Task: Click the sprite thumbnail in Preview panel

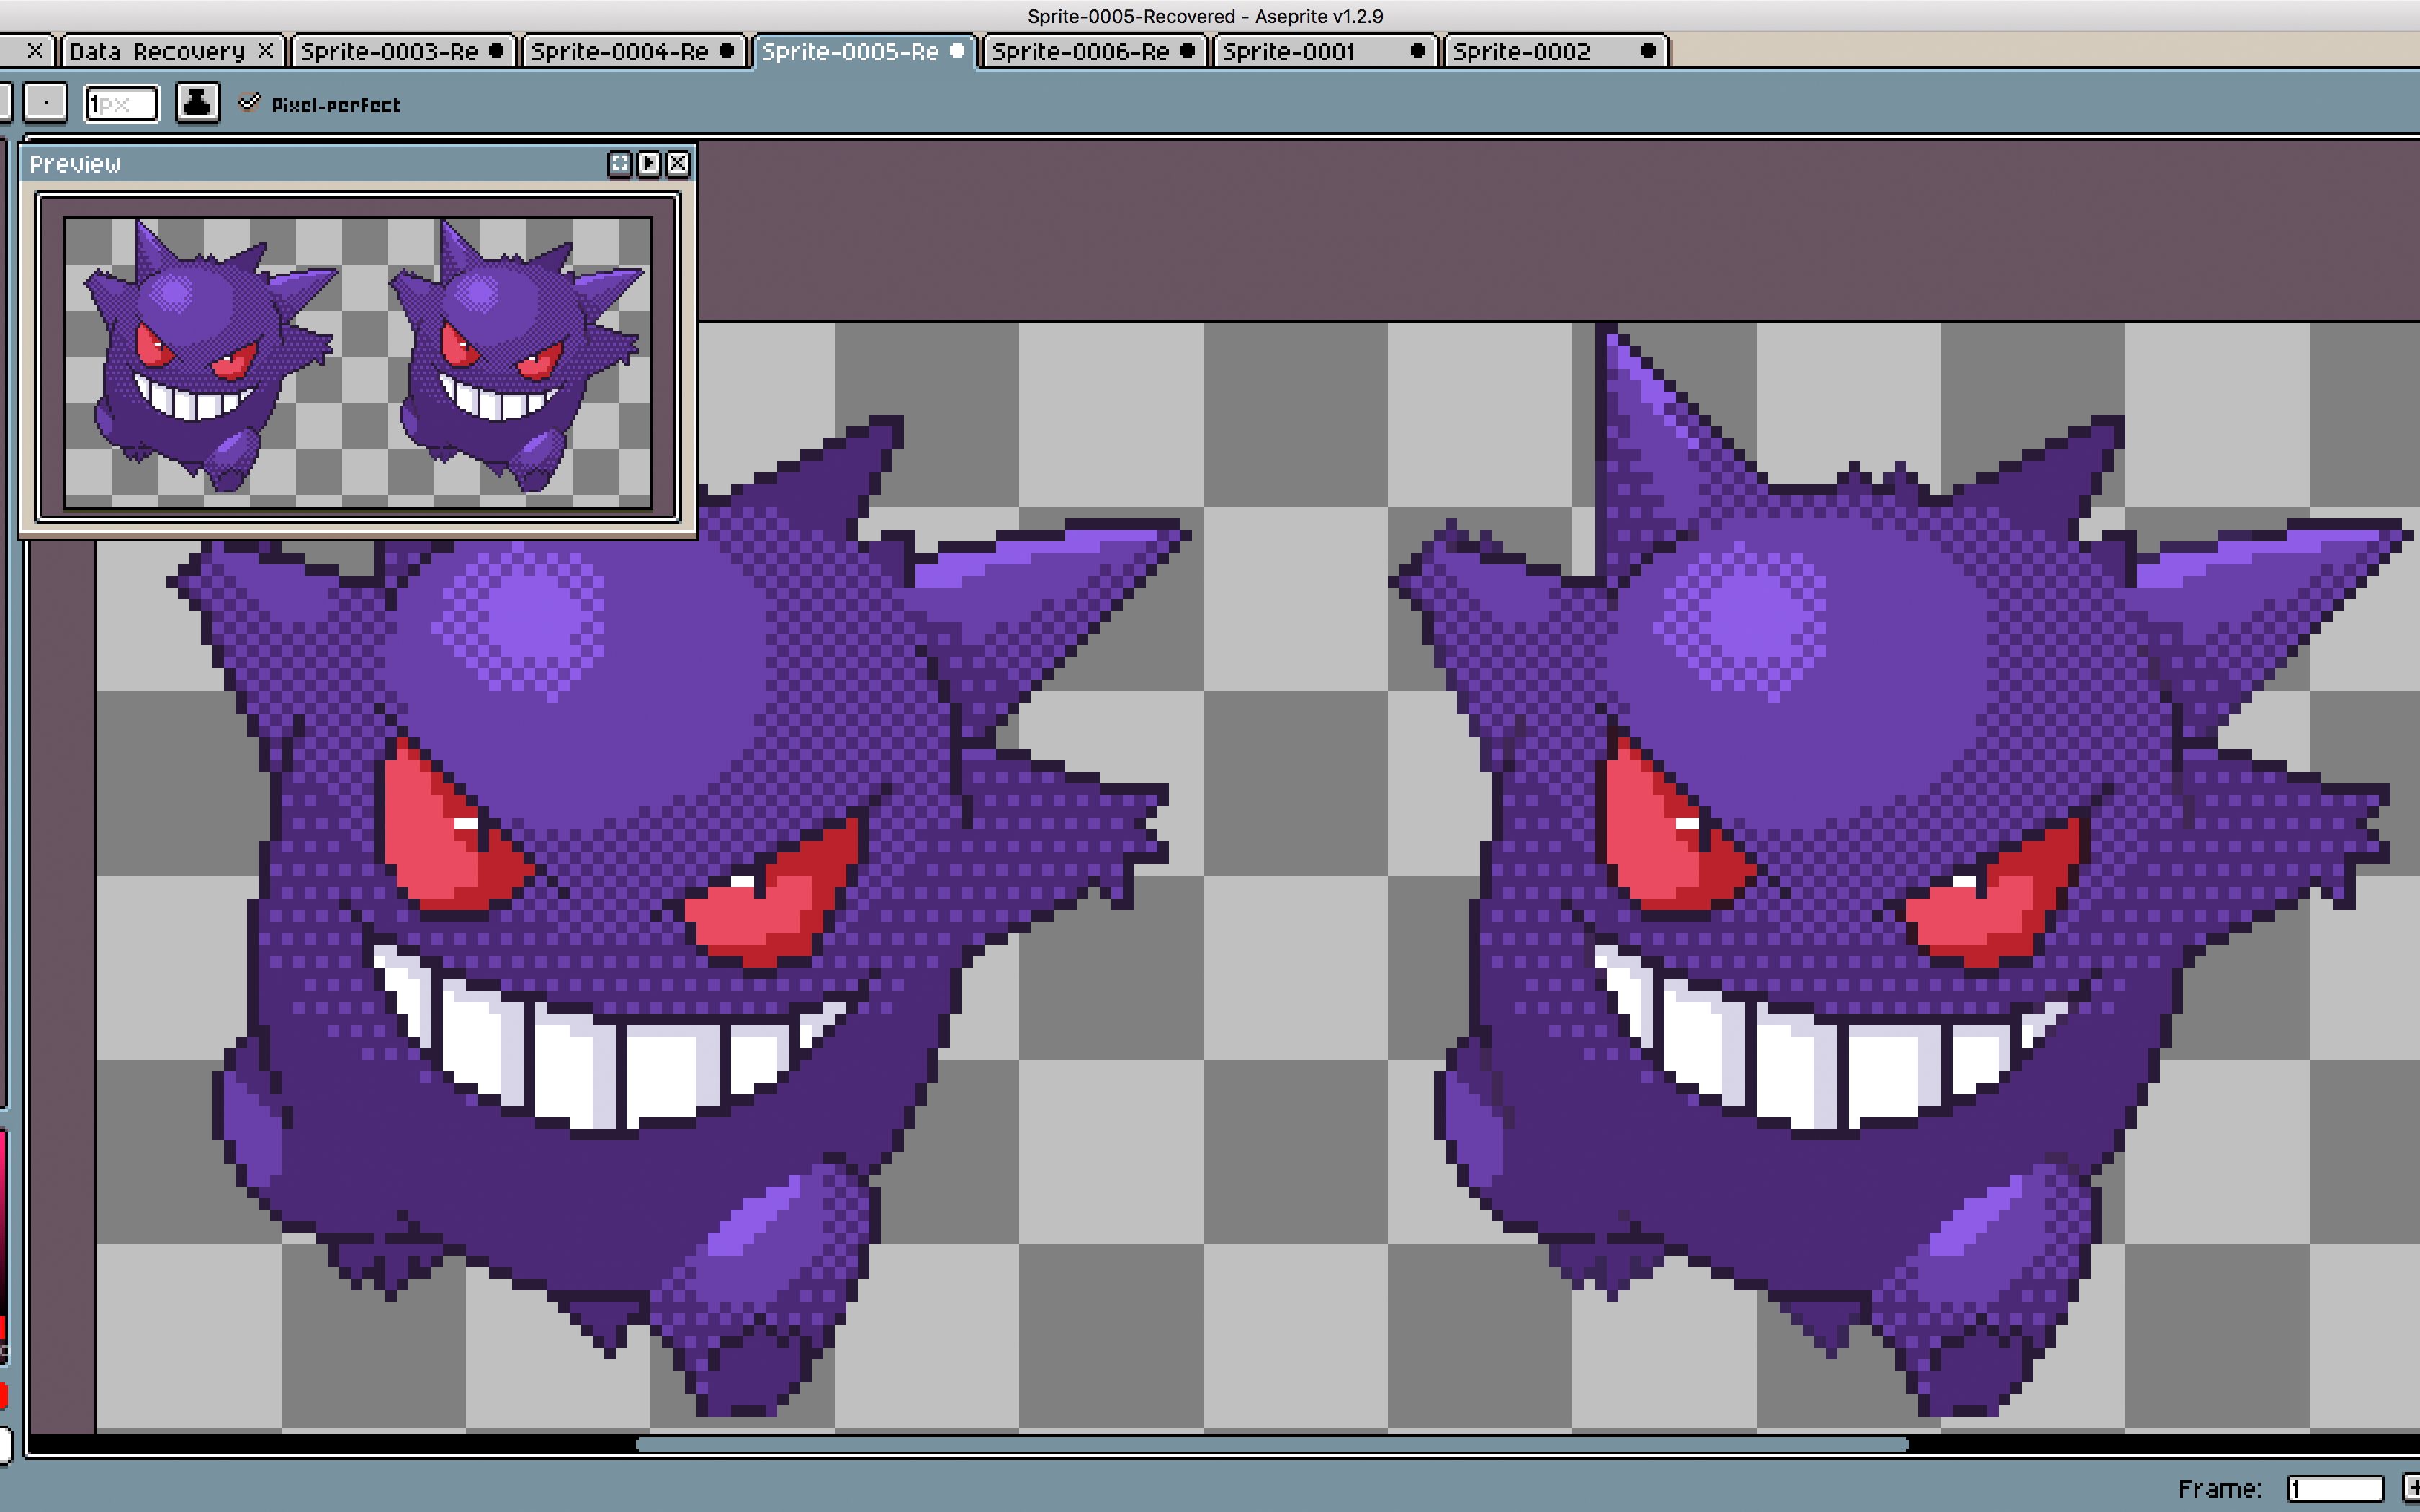Action: (x=358, y=362)
